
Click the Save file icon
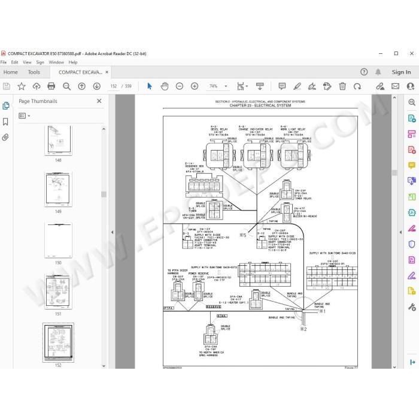(7, 86)
